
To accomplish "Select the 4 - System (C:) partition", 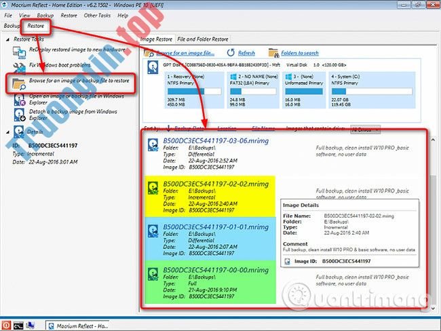I will click(x=372, y=90).
